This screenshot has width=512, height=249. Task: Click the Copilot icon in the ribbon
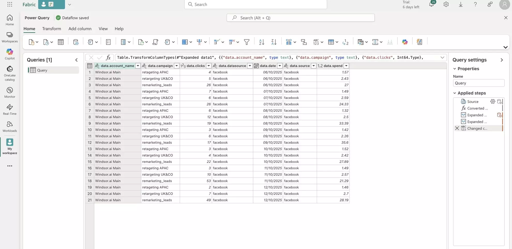coord(405,42)
